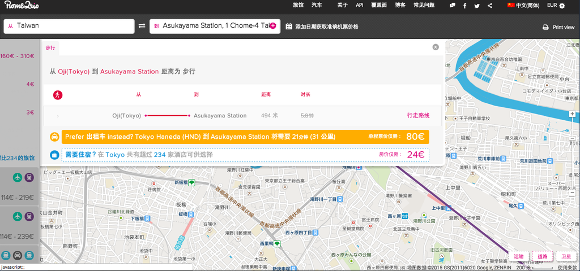Image resolution: width=580 pixels, height=271 pixels.
Task: Click the first ferry icon in bottom sidebar row
Action: point(6,255)
